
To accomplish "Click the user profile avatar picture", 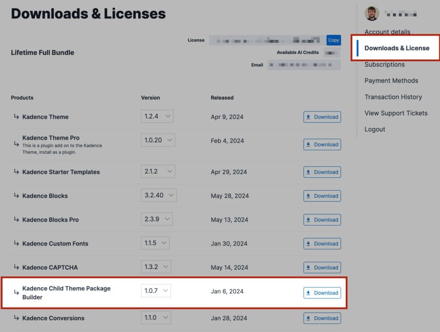I will pos(372,13).
